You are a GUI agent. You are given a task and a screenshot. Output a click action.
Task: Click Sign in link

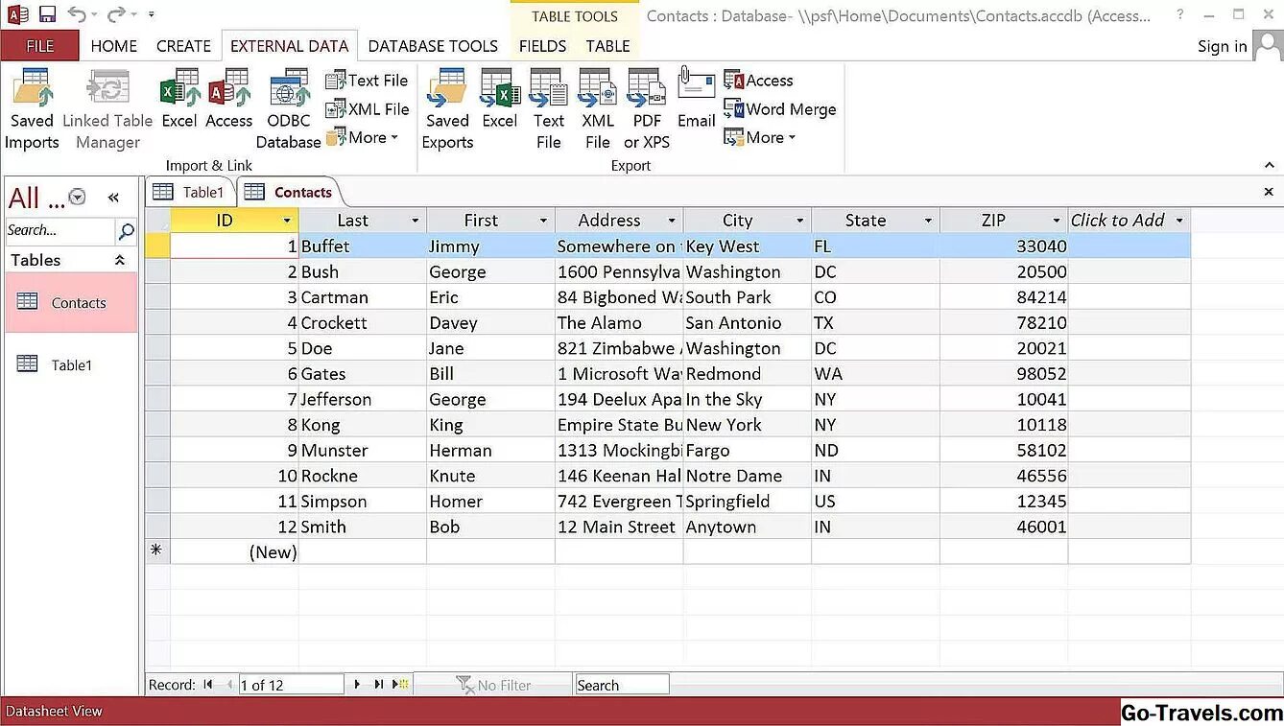click(1223, 46)
